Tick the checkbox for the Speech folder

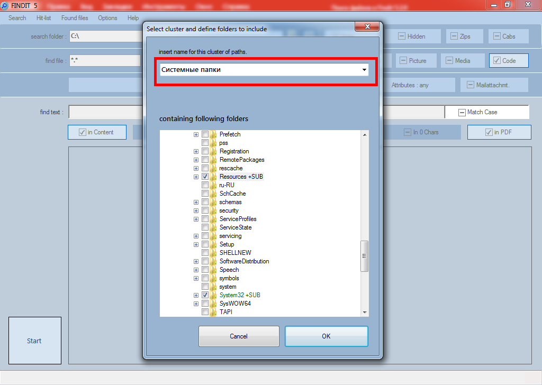pos(205,270)
